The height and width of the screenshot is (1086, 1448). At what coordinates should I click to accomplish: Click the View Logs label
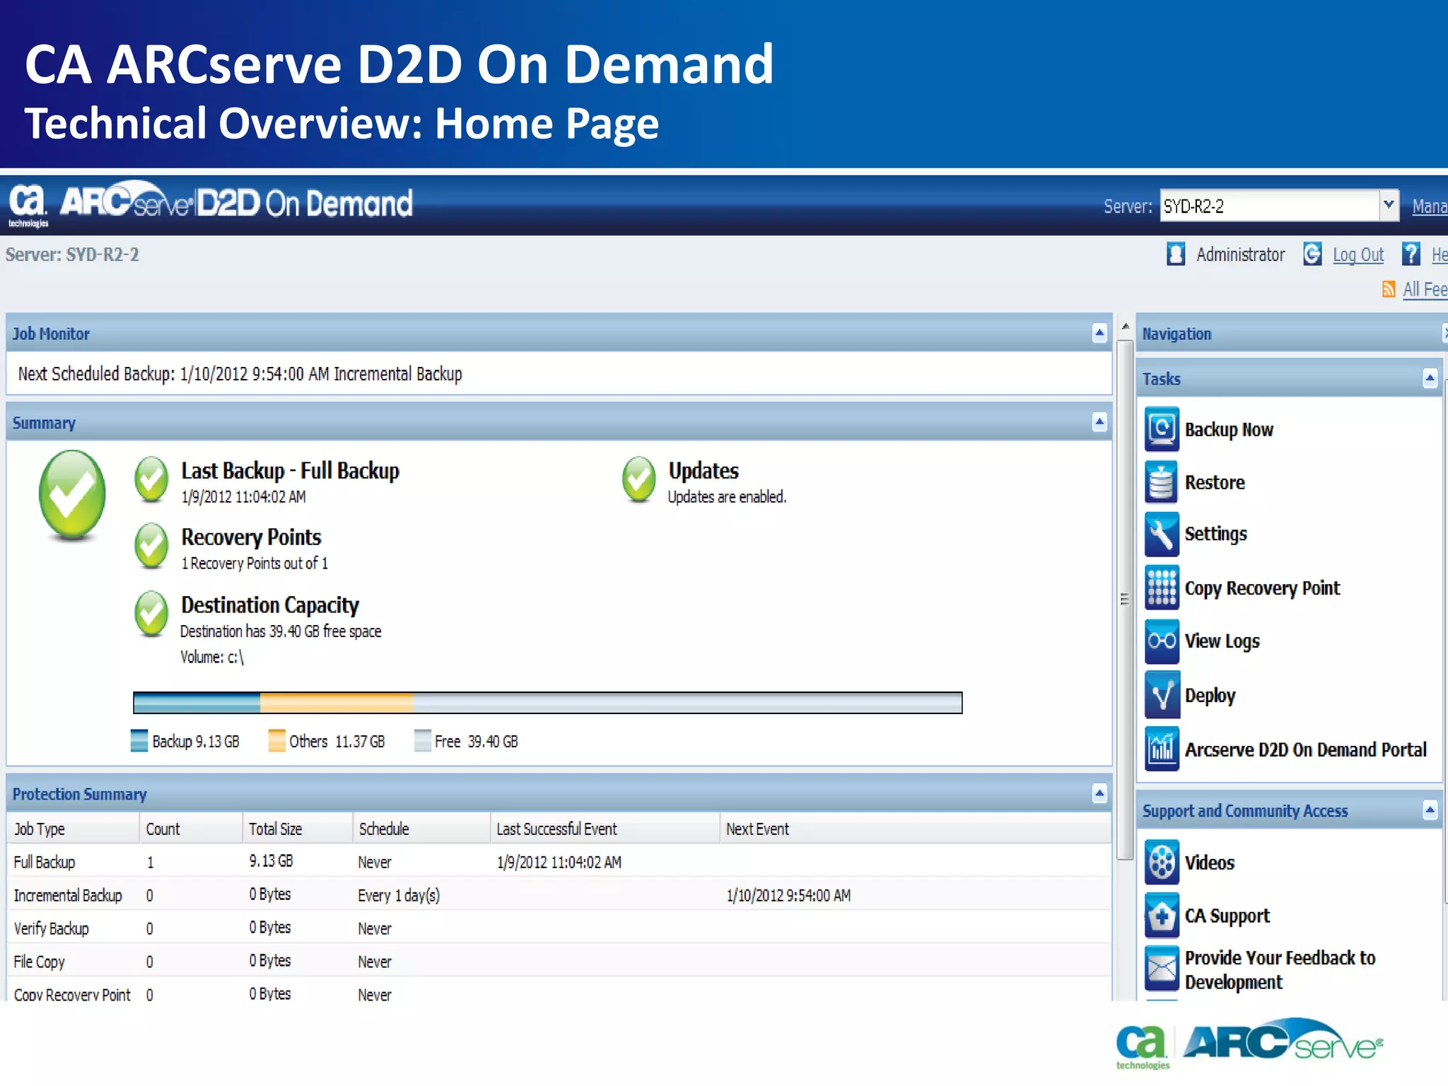click(1222, 641)
